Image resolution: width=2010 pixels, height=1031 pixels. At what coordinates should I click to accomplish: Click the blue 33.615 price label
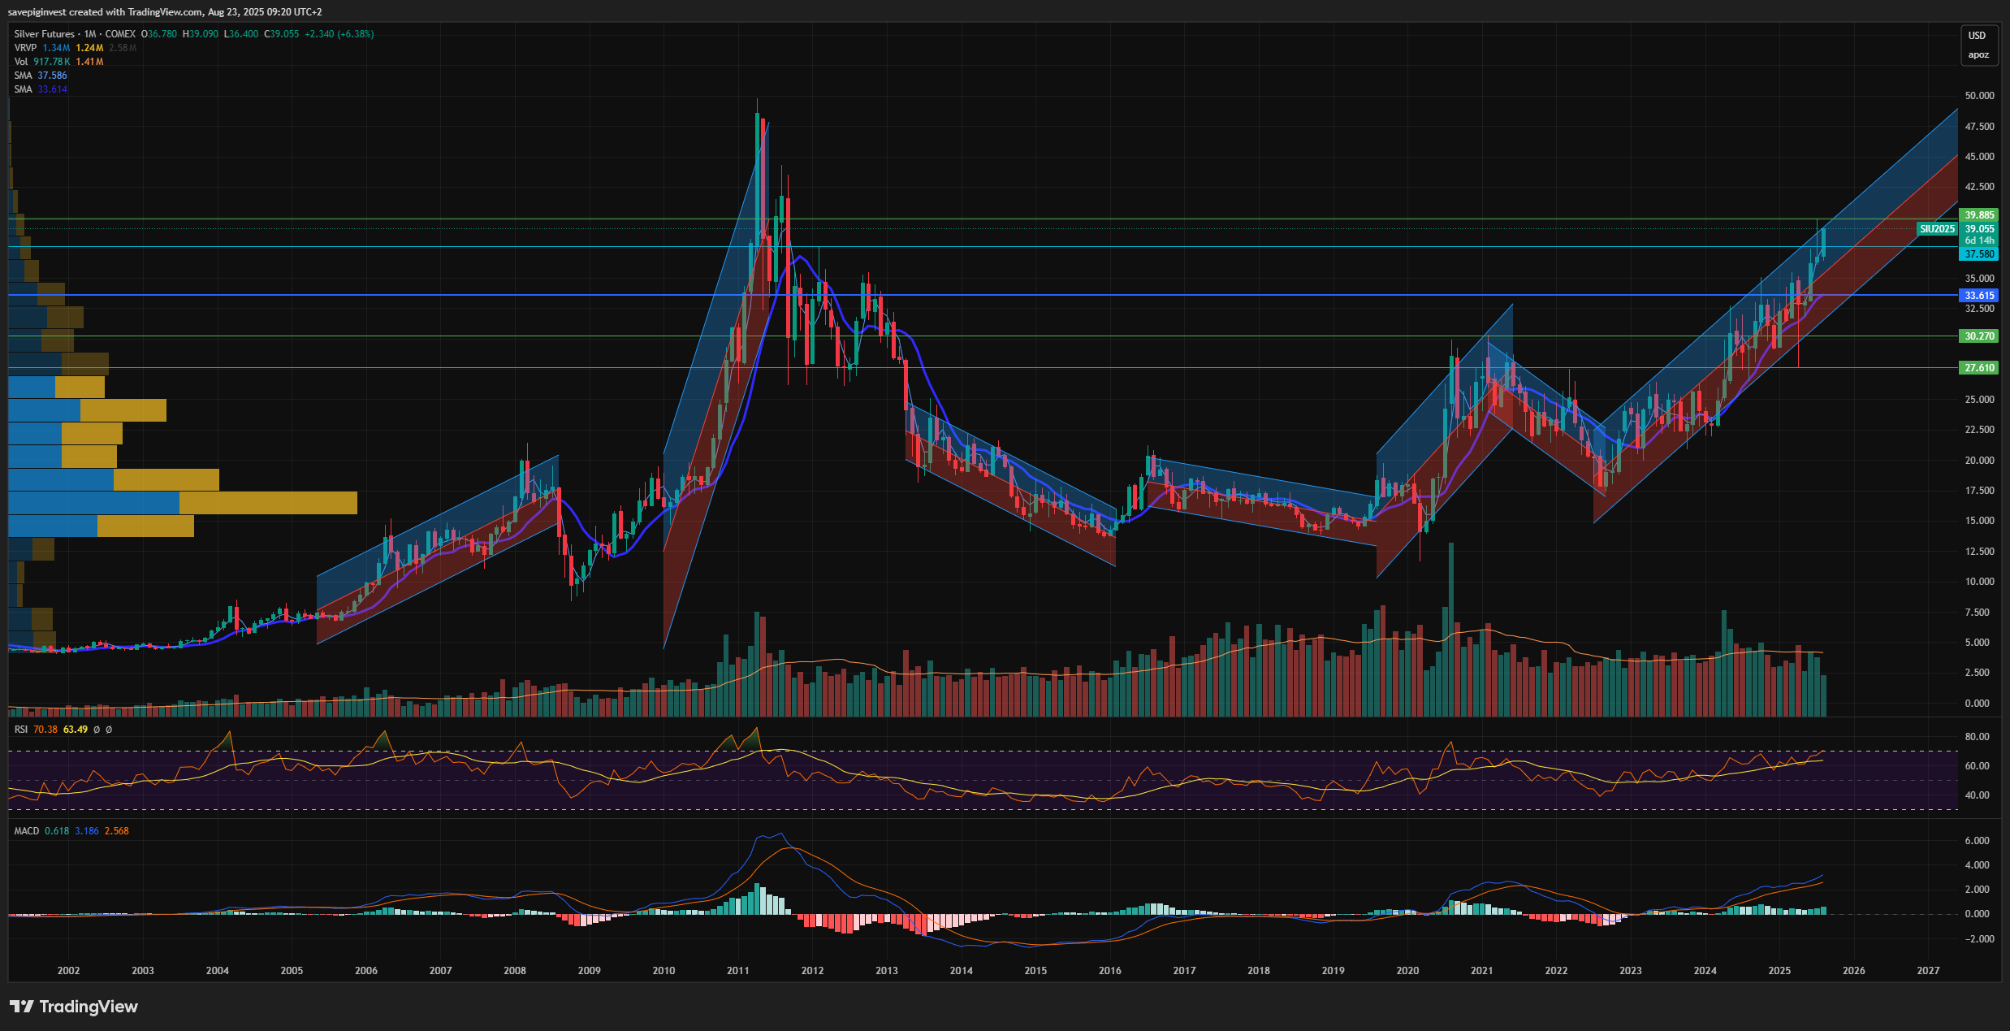(1979, 296)
